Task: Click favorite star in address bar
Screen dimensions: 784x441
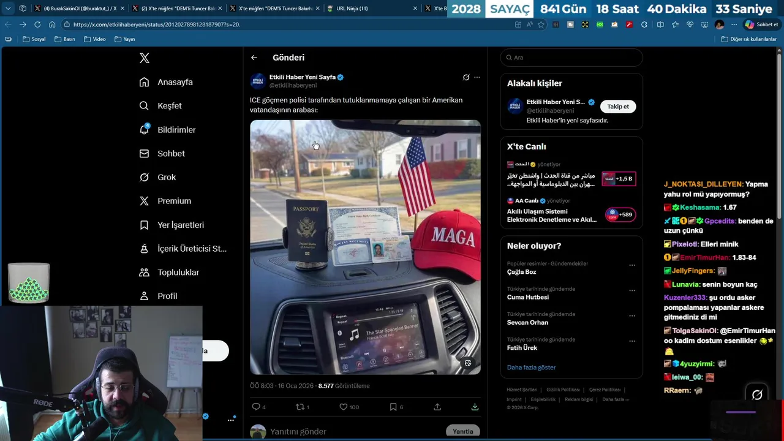Action: click(x=541, y=24)
